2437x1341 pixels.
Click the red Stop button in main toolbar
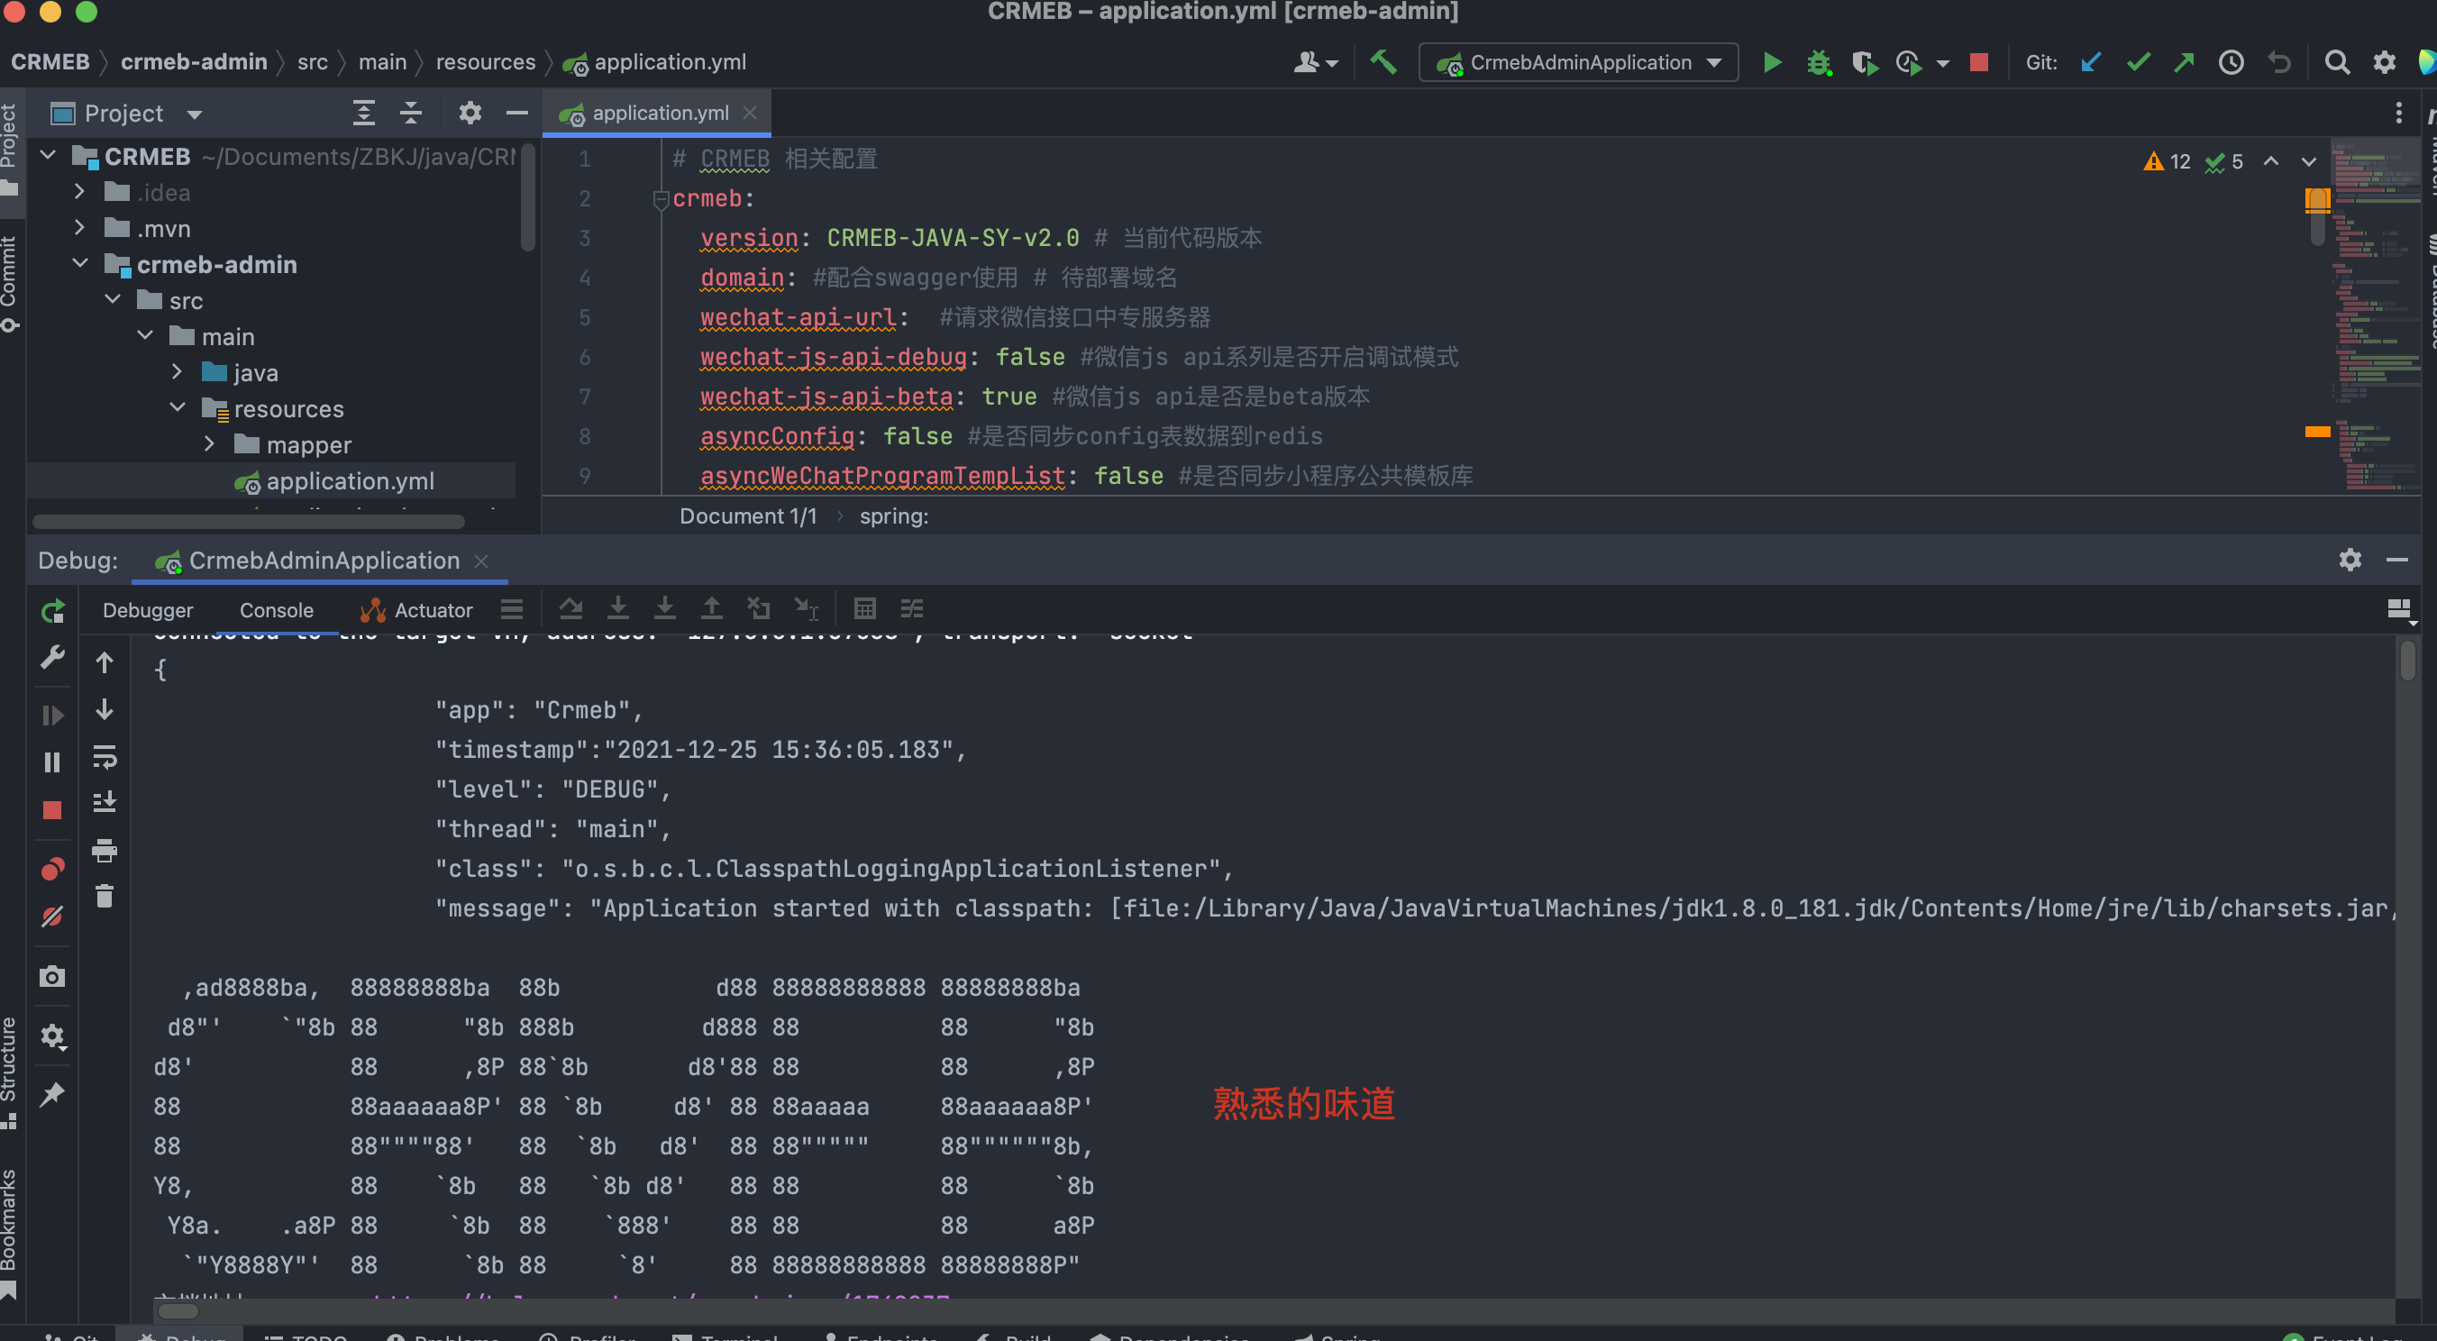click(x=1977, y=62)
